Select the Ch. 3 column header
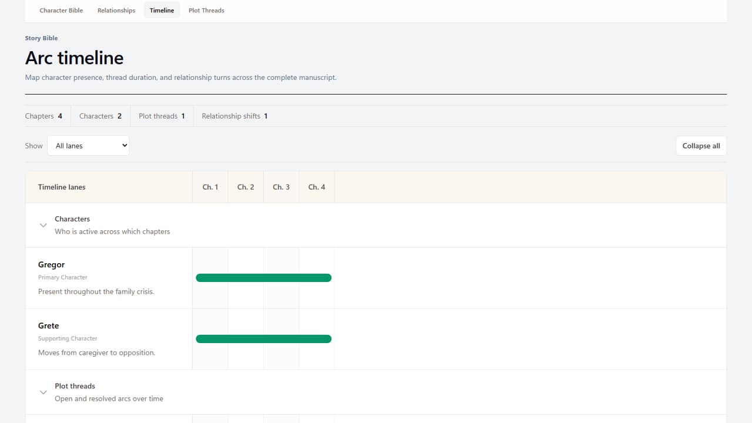The height and width of the screenshot is (423, 752). coord(281,187)
